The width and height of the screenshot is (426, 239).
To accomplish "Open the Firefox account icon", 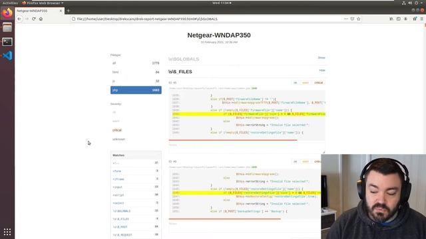I will [x=405, y=19].
